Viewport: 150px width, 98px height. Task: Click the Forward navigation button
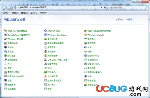[x=8, y=8]
